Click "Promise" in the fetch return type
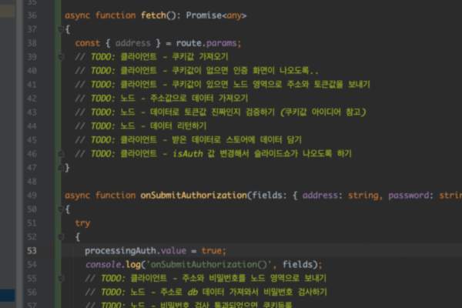The image size is (462, 308). [204, 15]
